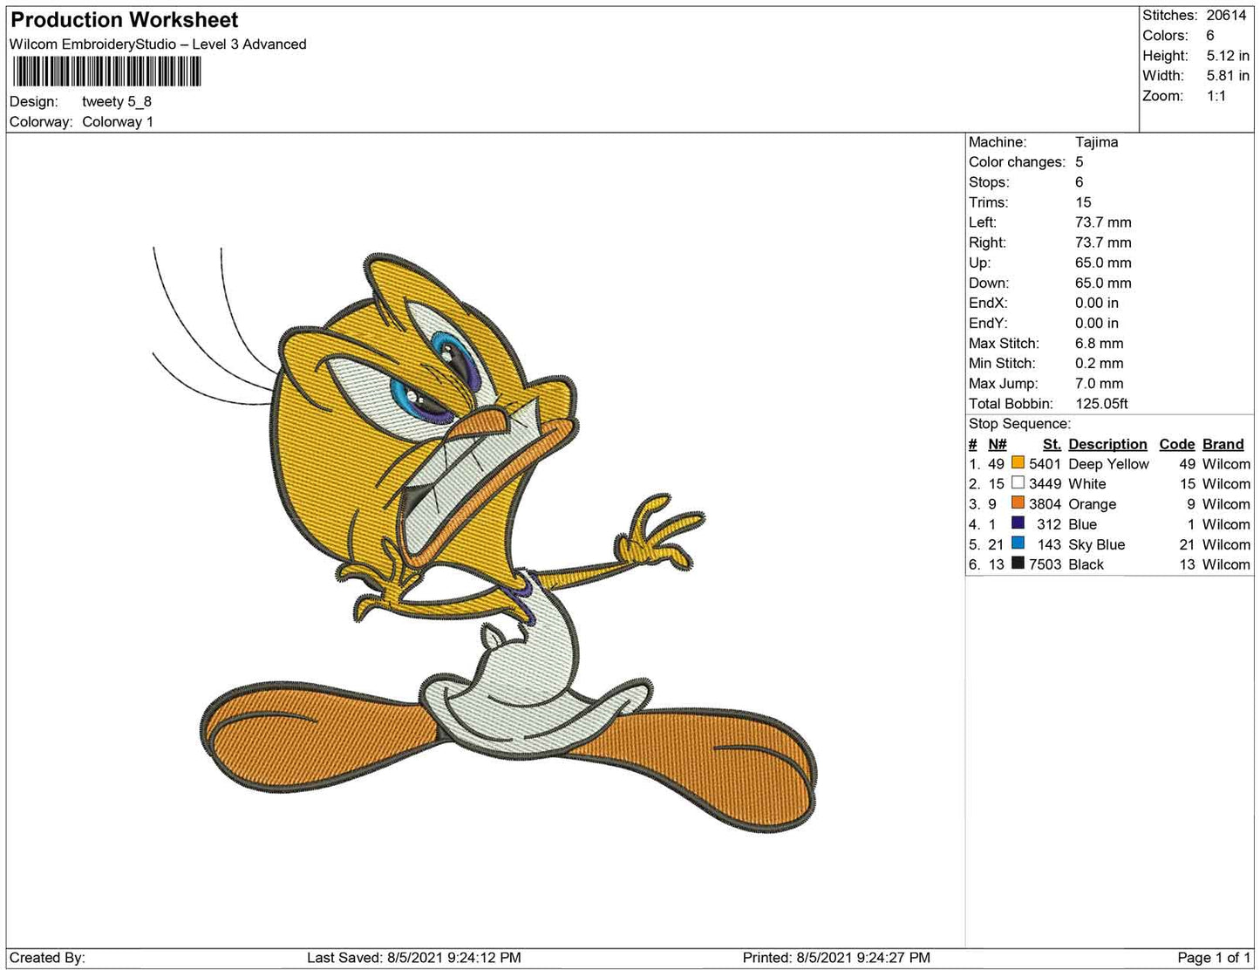Click the 'White' description in row 2
The width and height of the screenshot is (1260, 970).
[1086, 484]
